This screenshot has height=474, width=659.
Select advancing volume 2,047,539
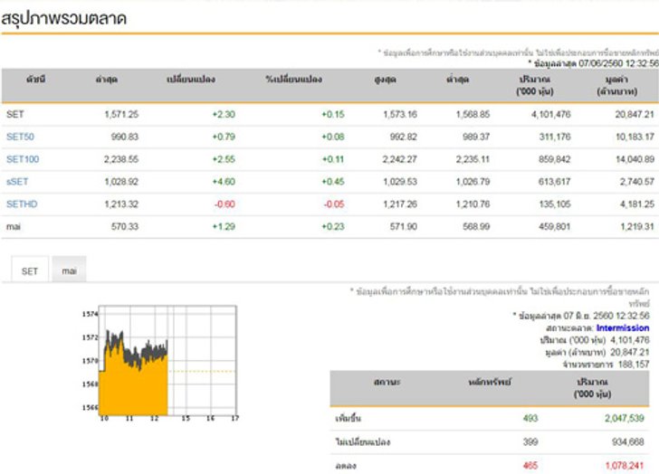pos(625,418)
